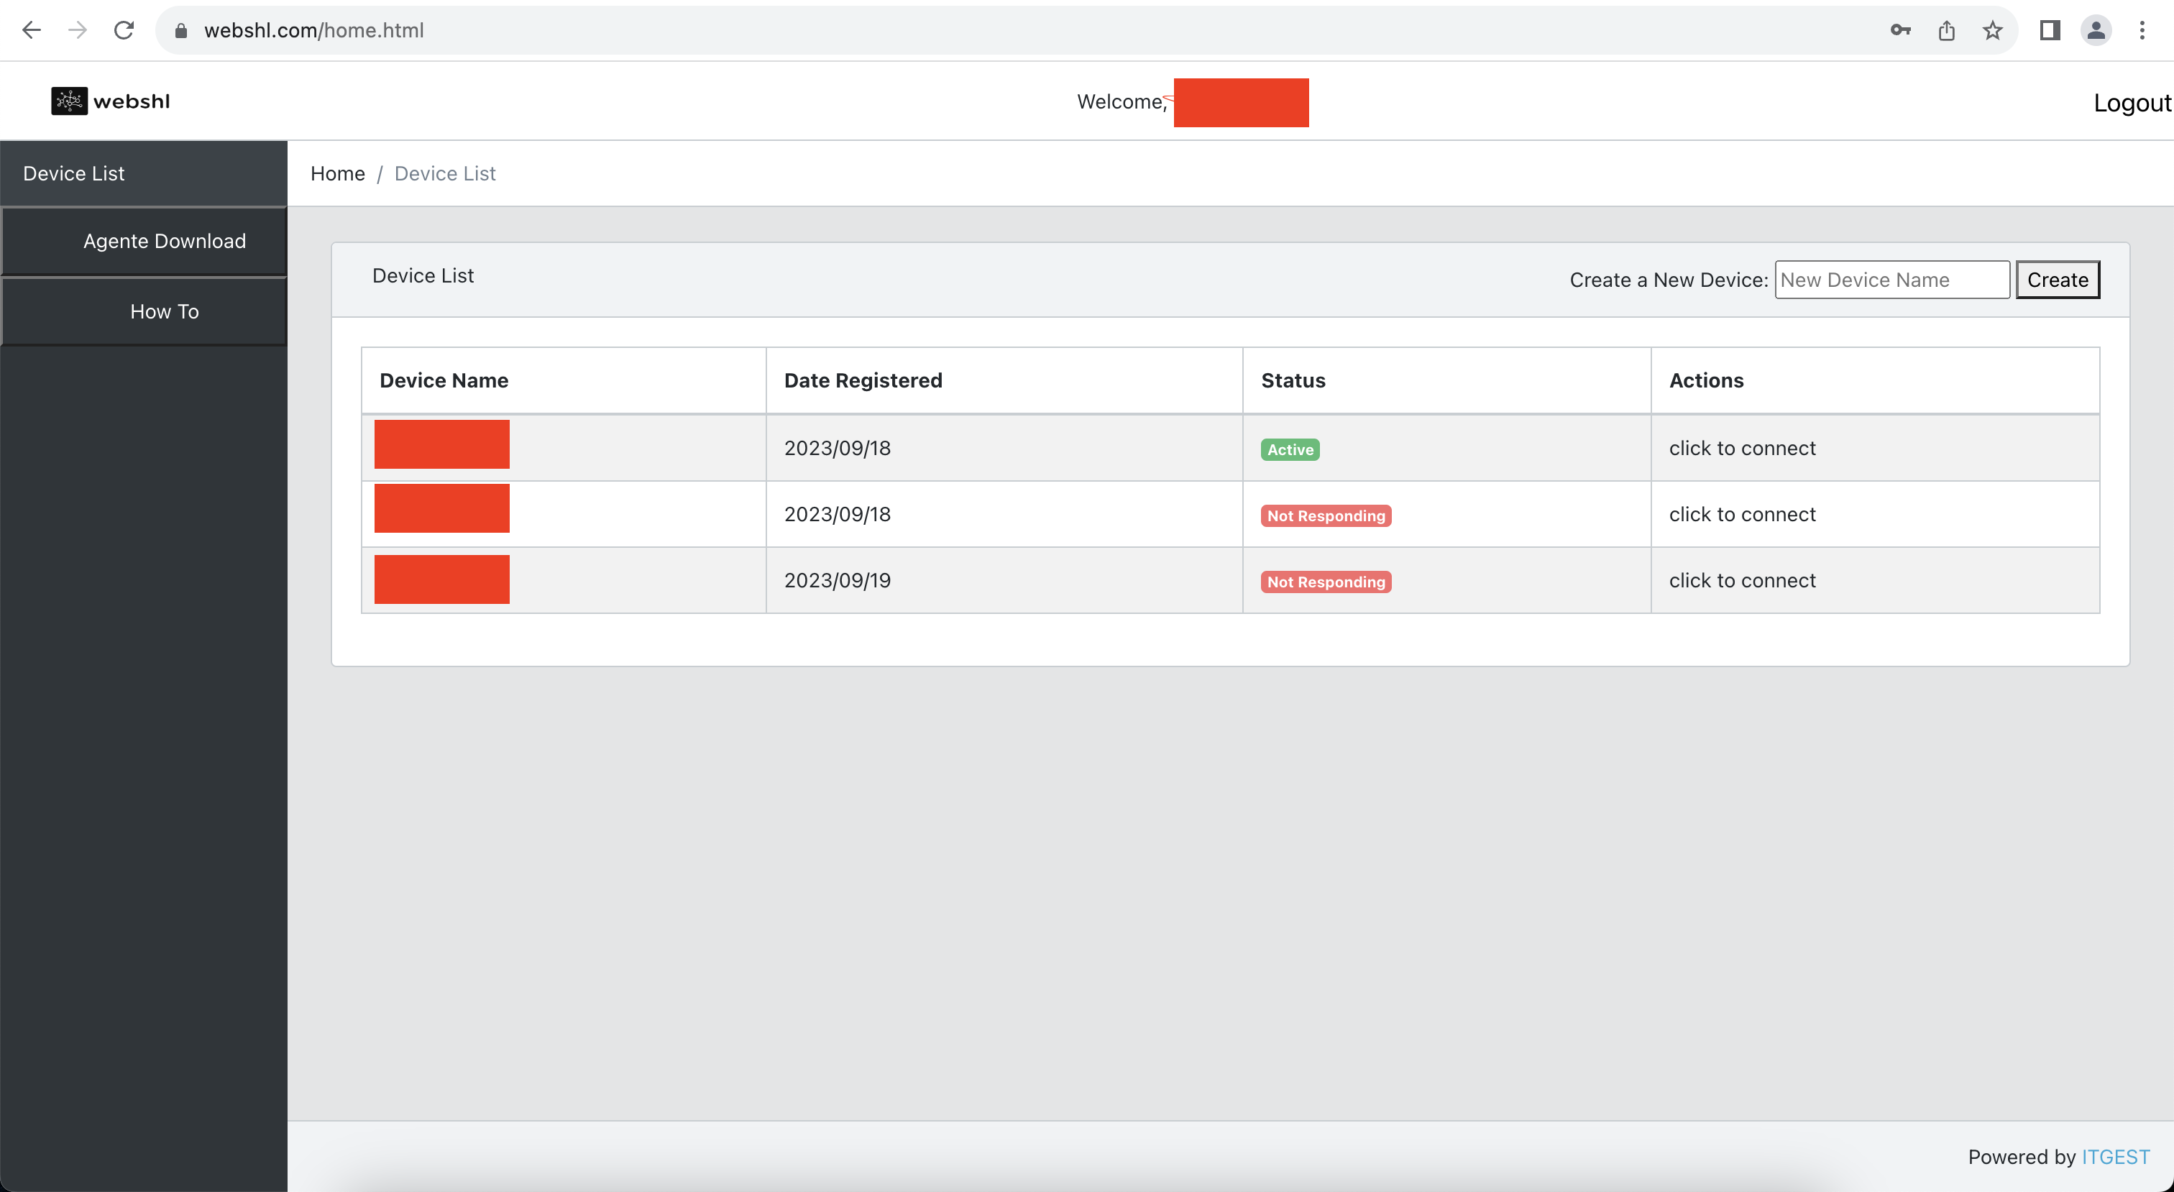Click the share page icon

point(1946,30)
